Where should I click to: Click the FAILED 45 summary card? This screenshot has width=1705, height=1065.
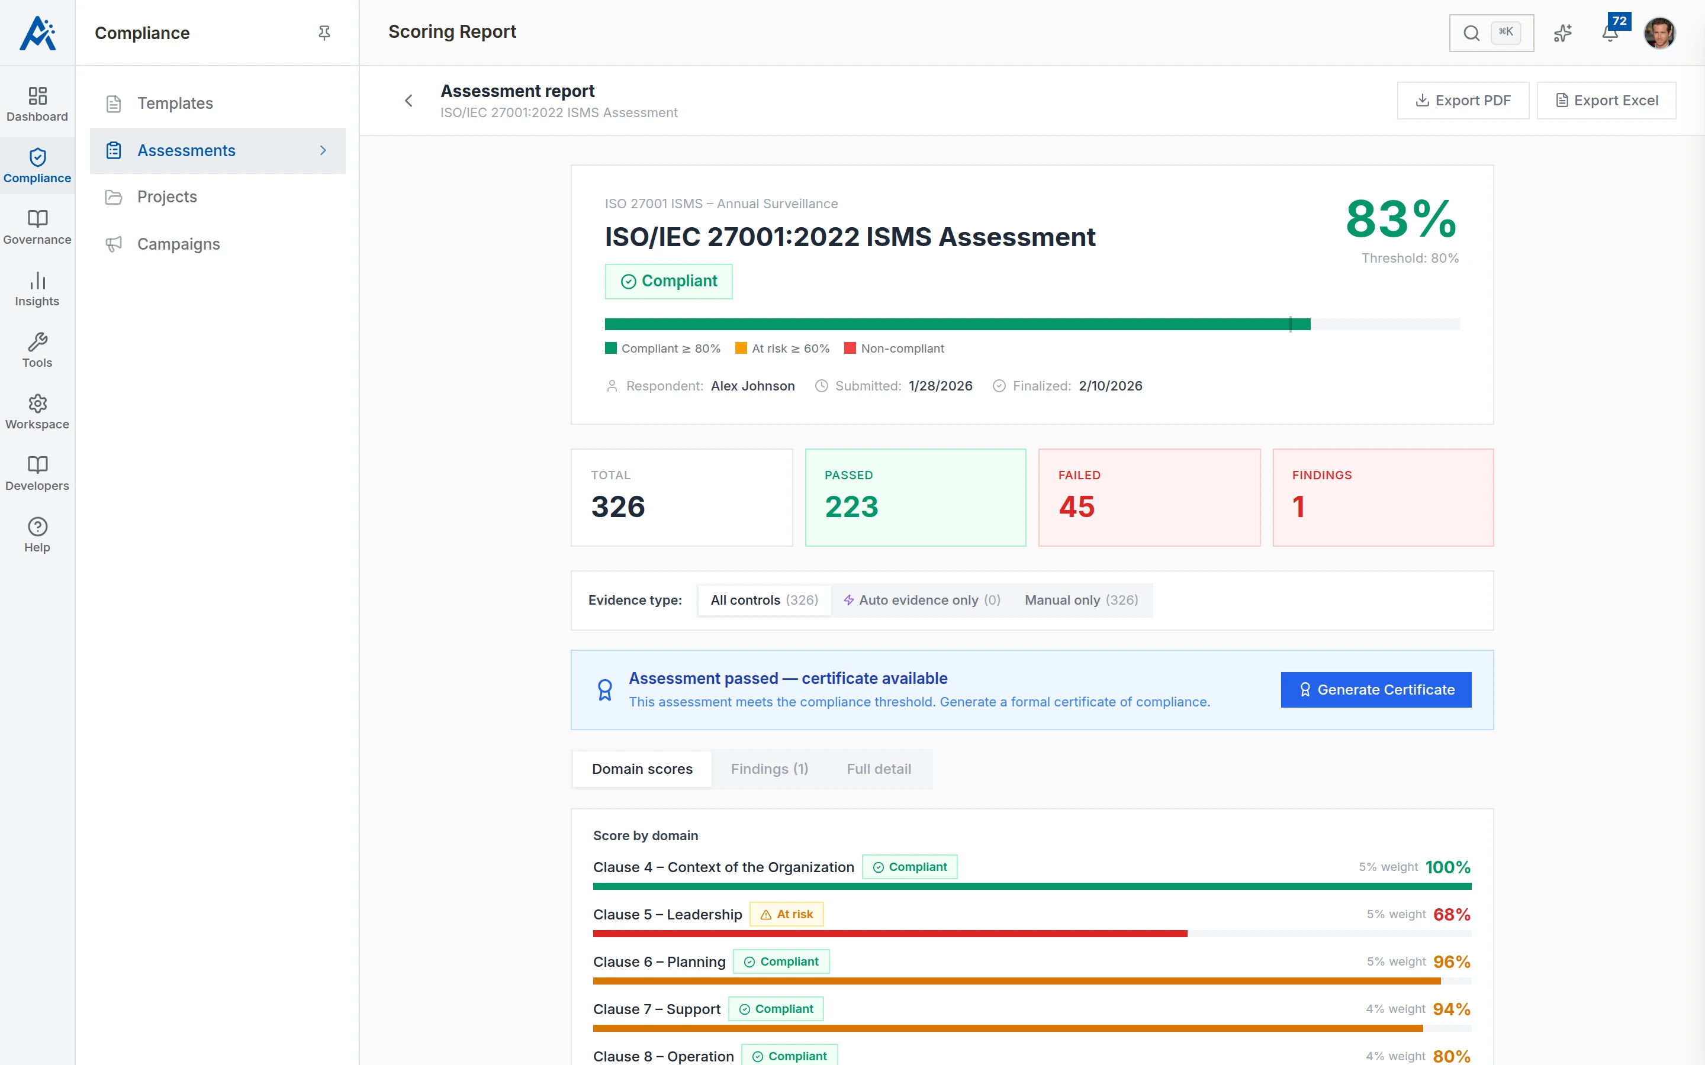[1149, 497]
